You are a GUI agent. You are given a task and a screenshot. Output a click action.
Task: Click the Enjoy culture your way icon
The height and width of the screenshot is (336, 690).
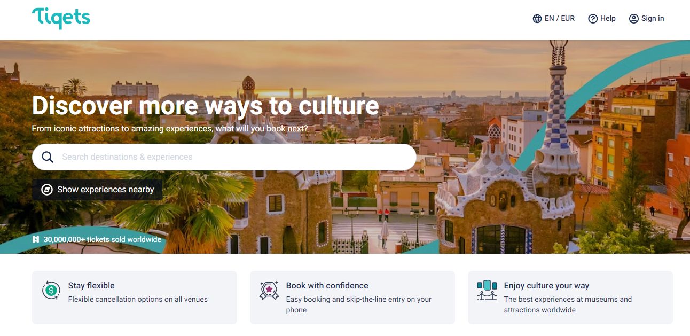487,290
